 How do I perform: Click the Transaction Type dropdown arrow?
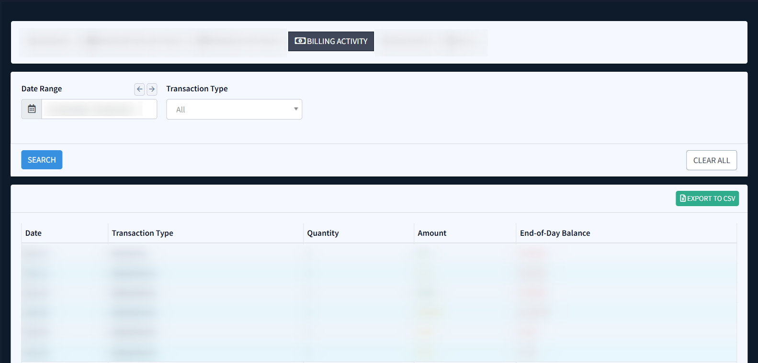point(296,109)
